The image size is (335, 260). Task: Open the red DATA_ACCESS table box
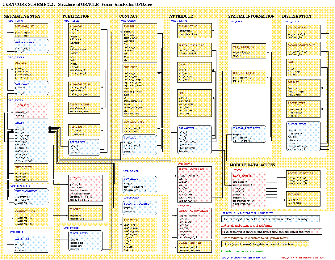tap(249, 190)
